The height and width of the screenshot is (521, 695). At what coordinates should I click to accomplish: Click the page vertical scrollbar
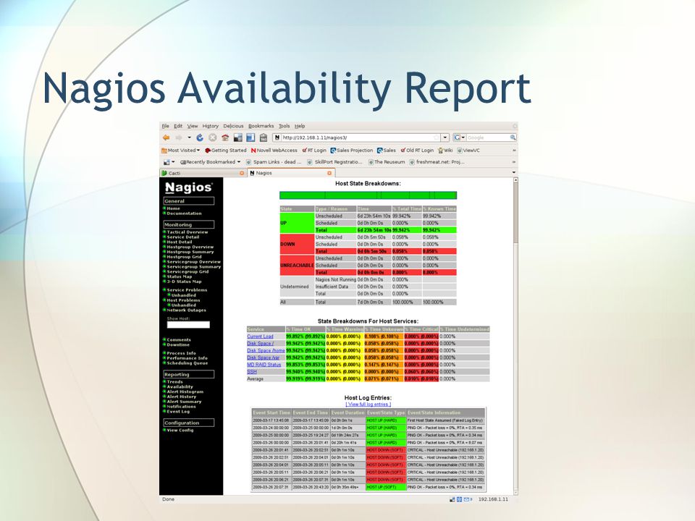coord(515,335)
